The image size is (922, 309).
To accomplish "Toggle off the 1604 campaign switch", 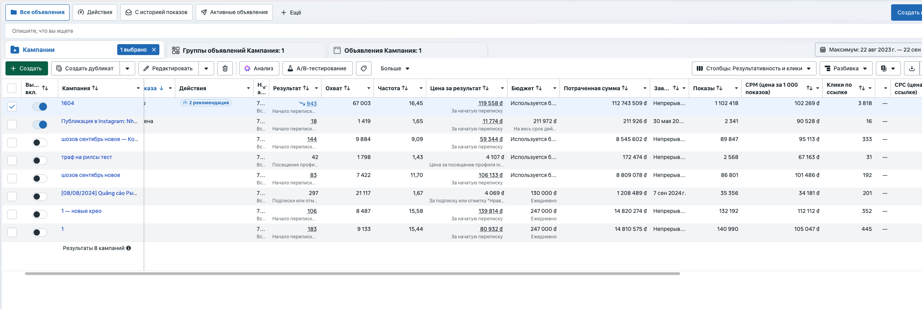I will click(x=40, y=107).
